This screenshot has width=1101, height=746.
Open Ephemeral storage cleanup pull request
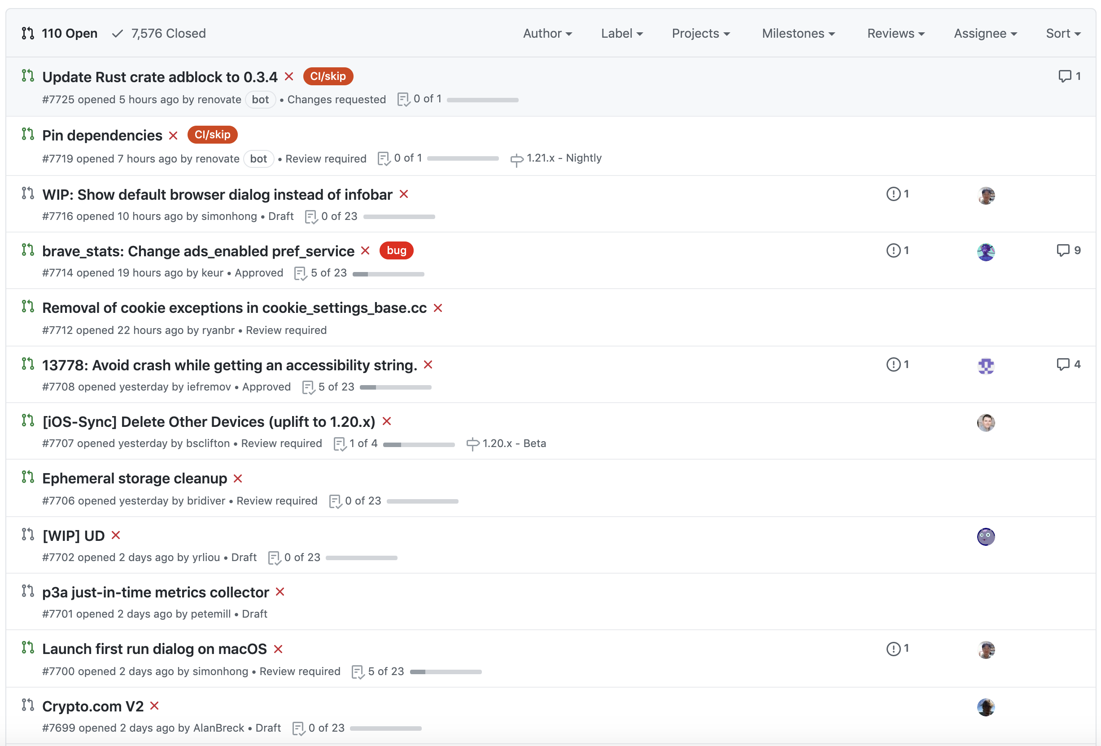click(x=135, y=478)
